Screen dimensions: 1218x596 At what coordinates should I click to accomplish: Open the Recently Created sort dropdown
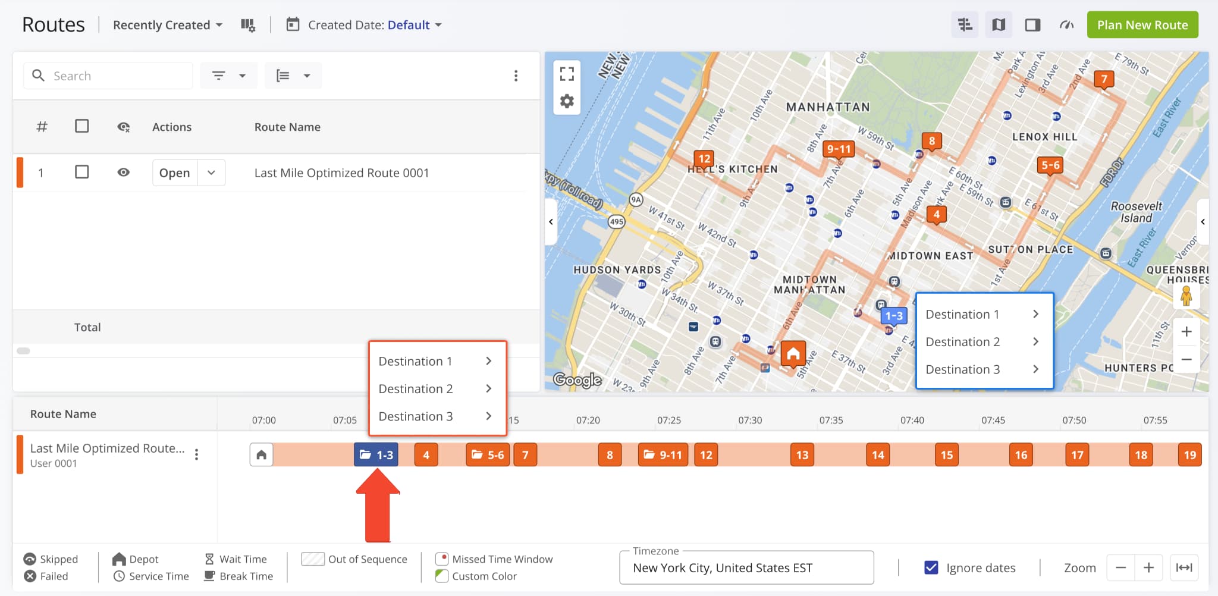(x=167, y=24)
